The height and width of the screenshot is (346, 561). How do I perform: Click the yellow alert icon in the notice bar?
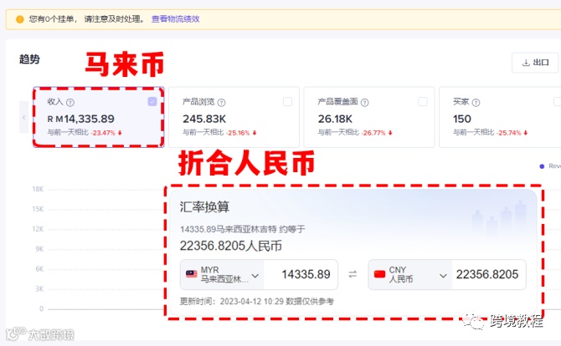pyautogui.click(x=20, y=19)
